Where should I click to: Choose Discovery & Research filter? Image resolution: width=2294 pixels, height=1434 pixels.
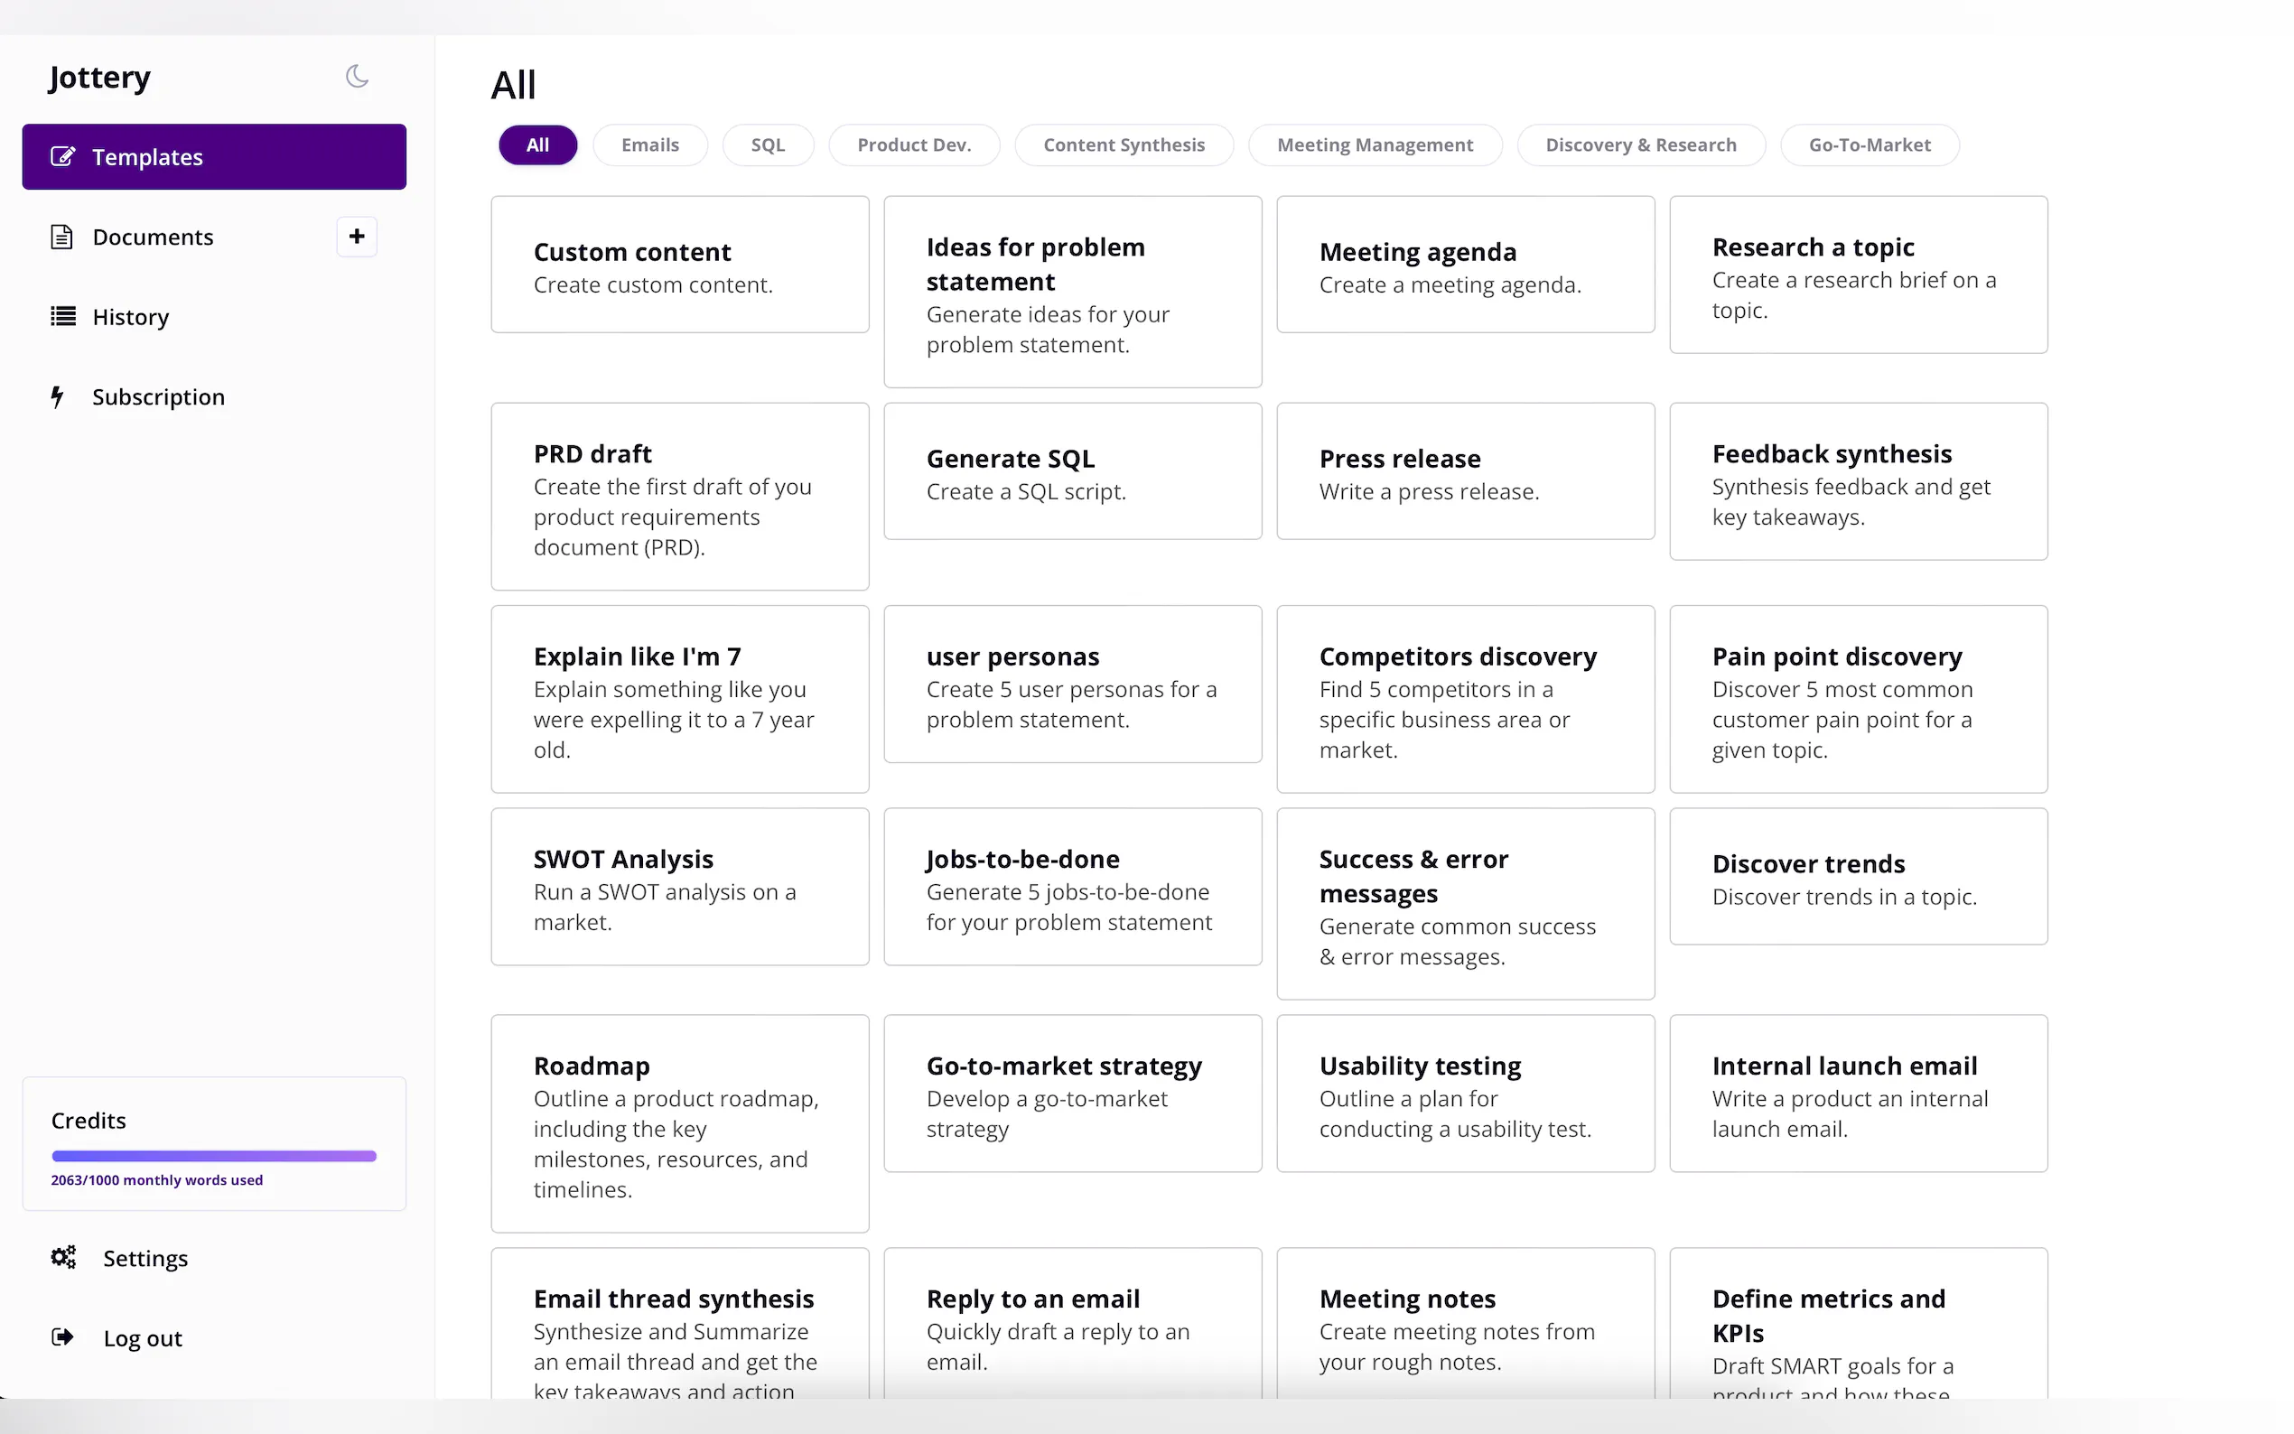tap(1641, 145)
